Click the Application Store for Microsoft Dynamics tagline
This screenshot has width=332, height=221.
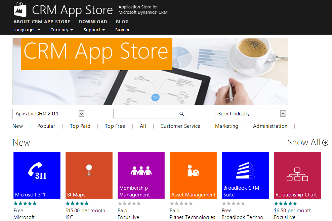coord(143,9)
